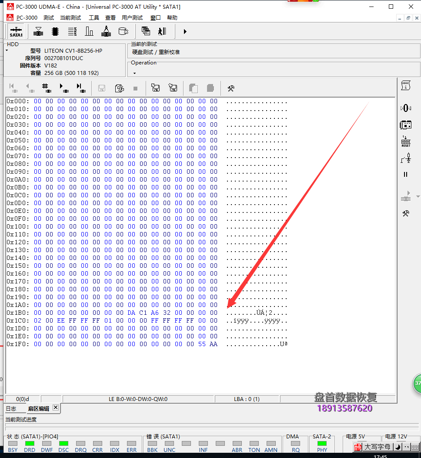Click the exit figure icon in toolbar
421x458 pixels.
[162, 31]
